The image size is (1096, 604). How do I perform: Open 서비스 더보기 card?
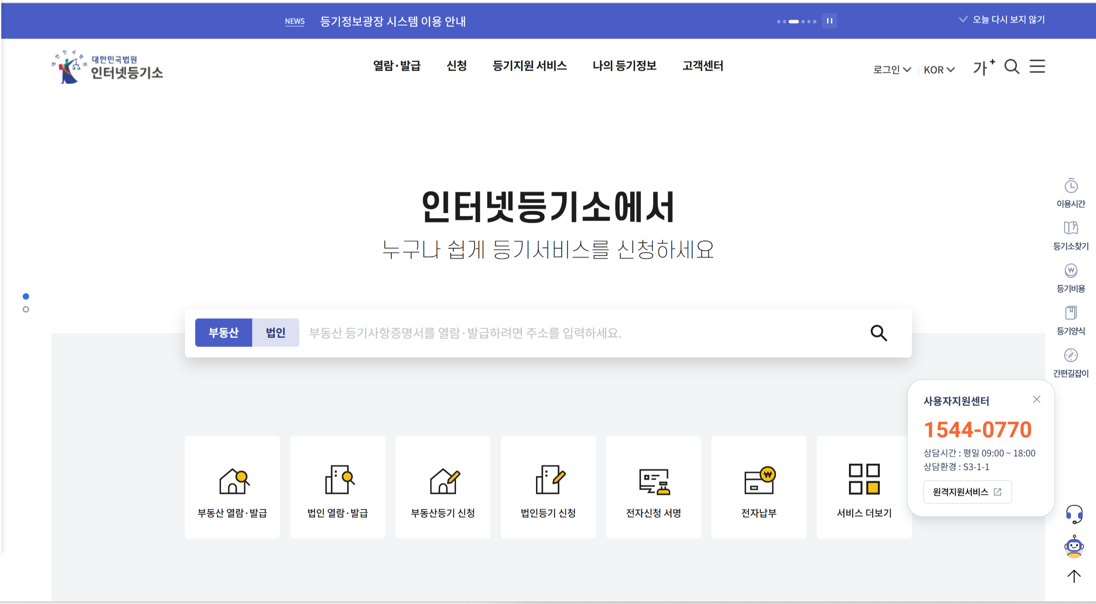pyautogui.click(x=864, y=487)
